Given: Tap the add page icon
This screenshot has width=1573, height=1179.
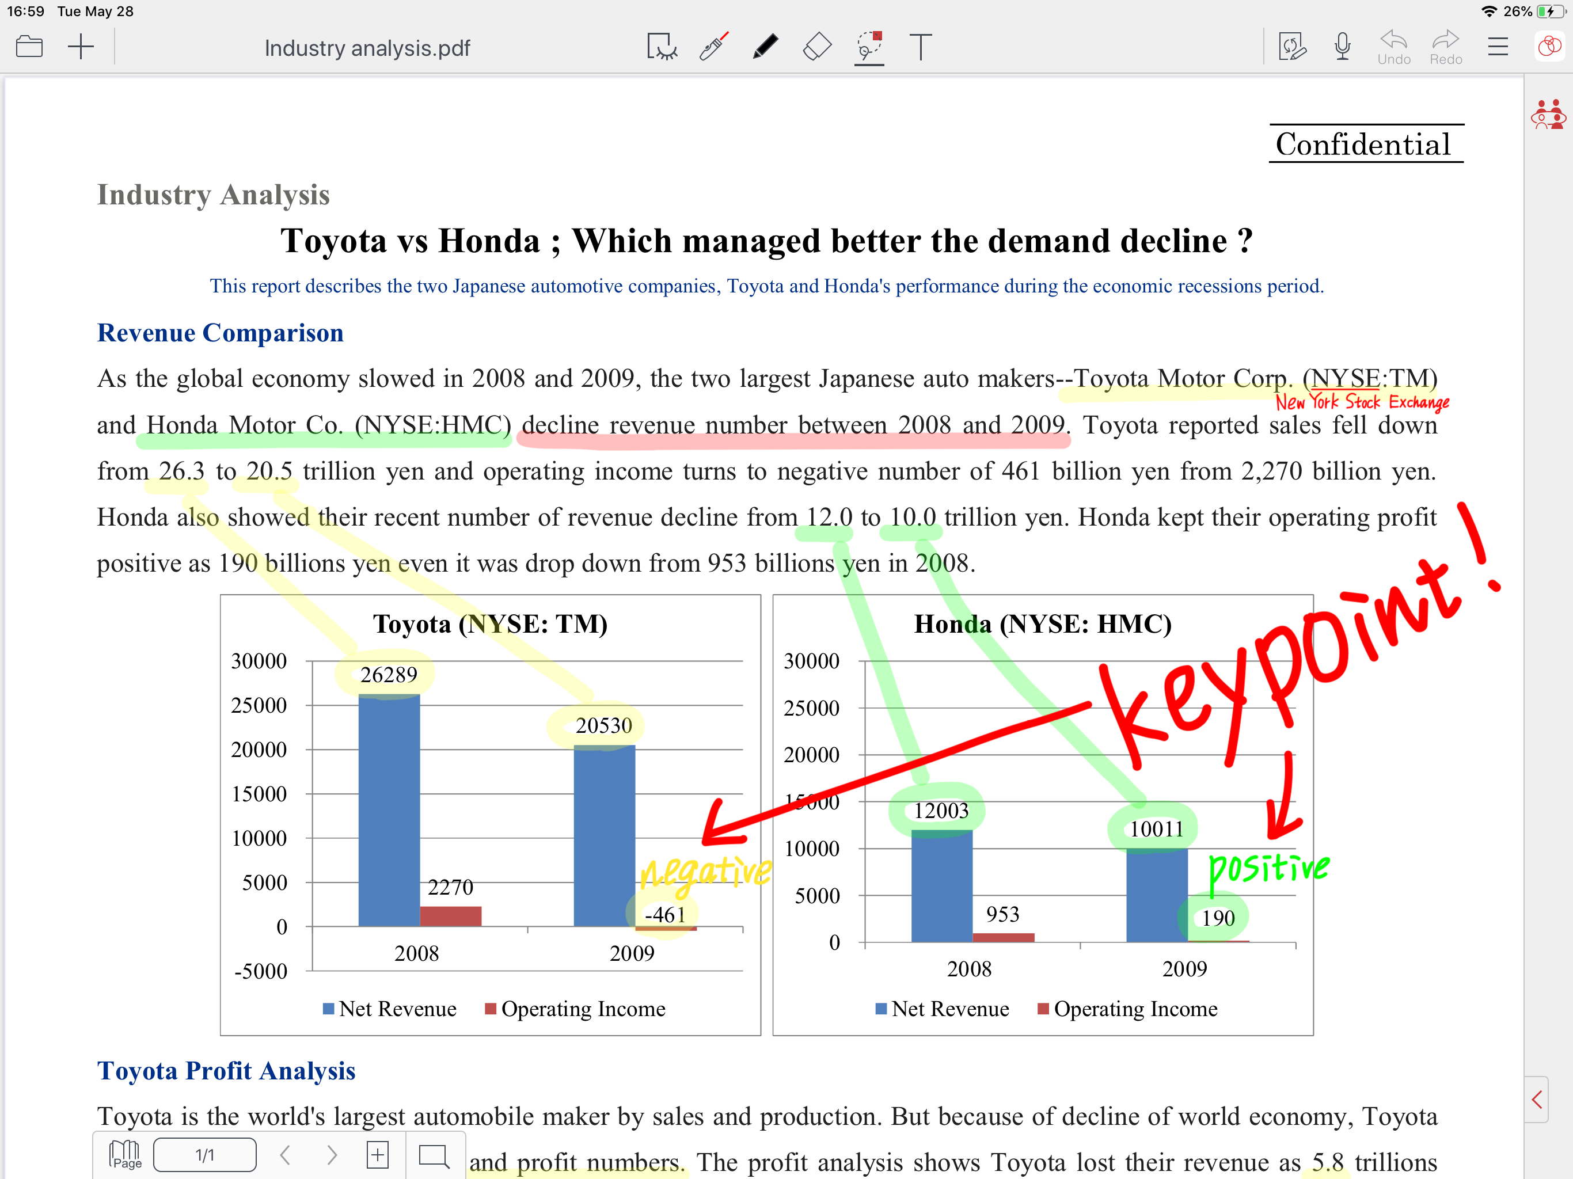Looking at the screenshot, I should (378, 1155).
